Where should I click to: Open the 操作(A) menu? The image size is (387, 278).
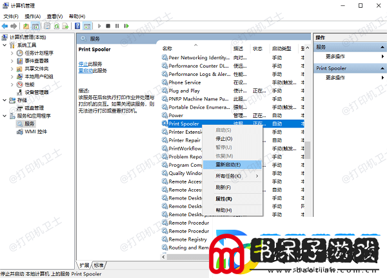click(x=33, y=17)
